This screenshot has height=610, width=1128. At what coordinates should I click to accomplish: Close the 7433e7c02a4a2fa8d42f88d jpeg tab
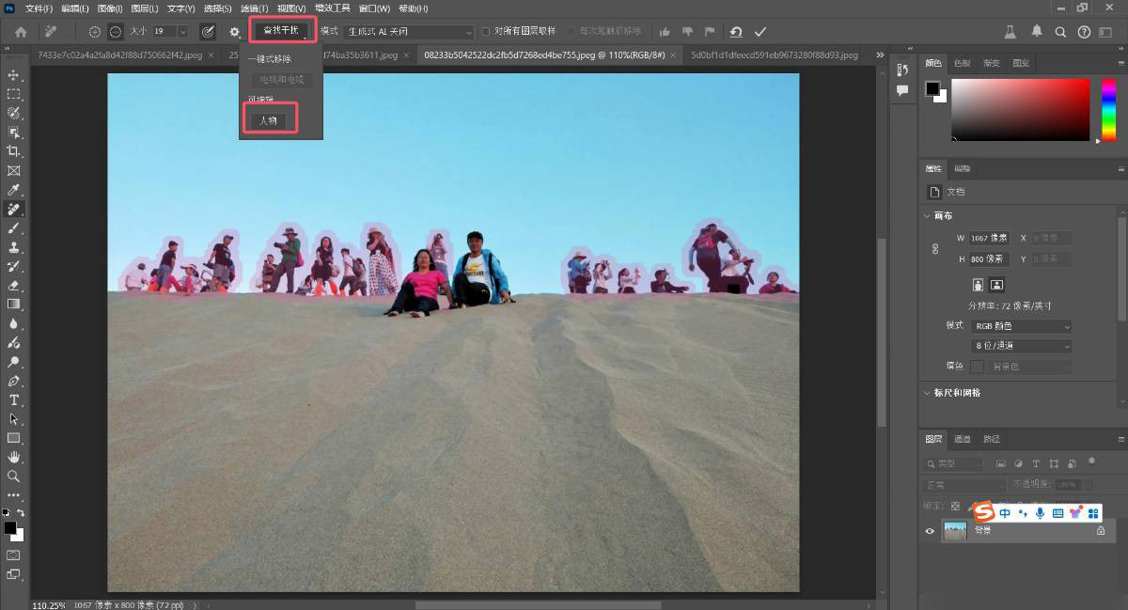click(211, 55)
